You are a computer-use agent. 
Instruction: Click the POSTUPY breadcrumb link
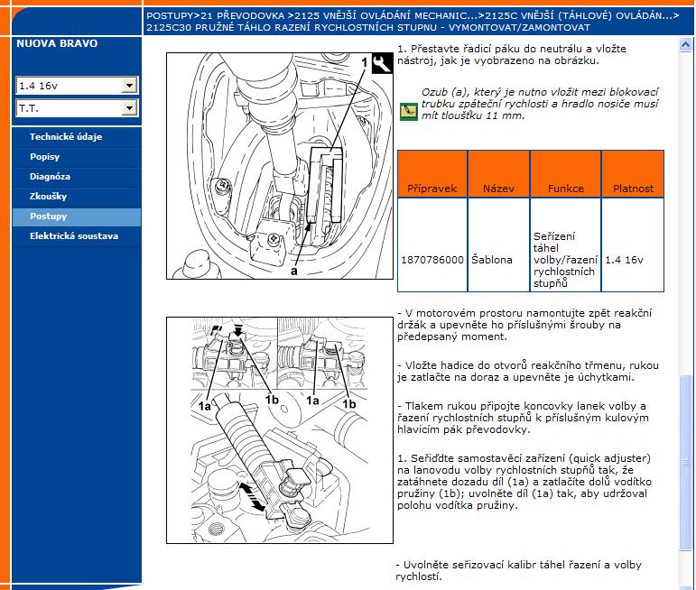(x=170, y=16)
